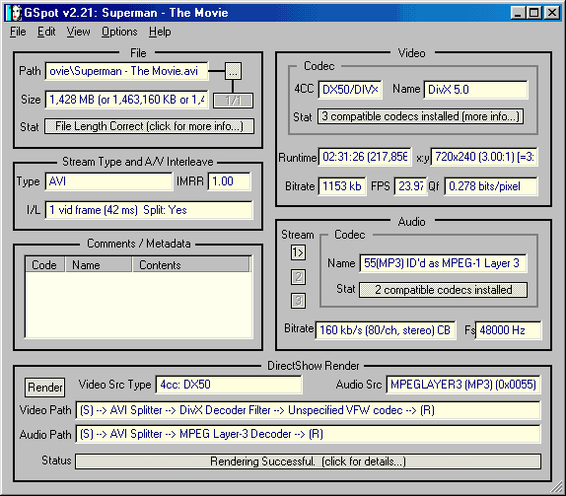Screen dimensions: 566x496
Task: Click the Name column header in metadata list
Action: (x=99, y=264)
